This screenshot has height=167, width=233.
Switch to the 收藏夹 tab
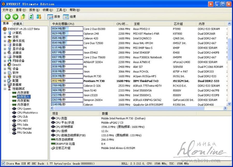point(18,24)
